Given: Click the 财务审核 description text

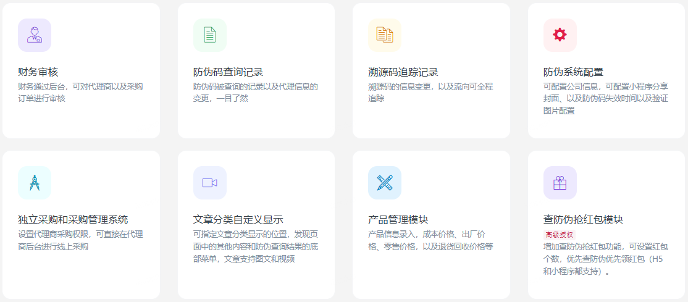Looking at the screenshot, I should 80,92.
